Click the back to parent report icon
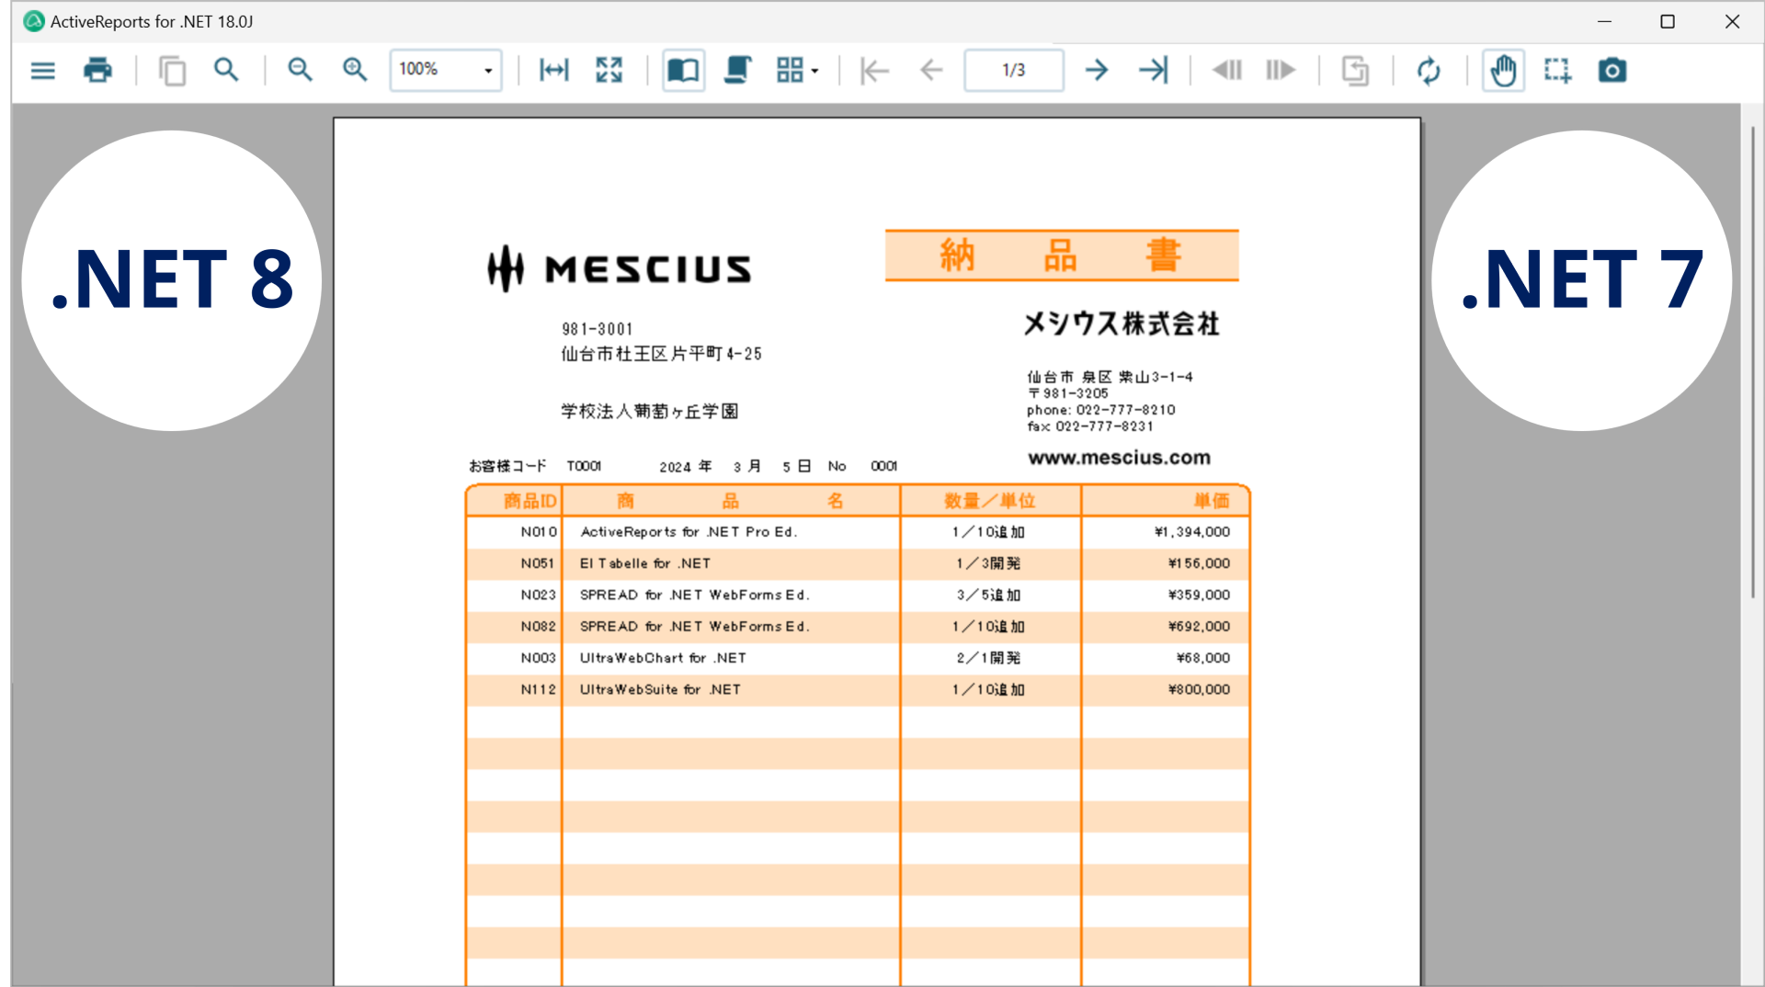This screenshot has height=987, width=1765. [x=1355, y=70]
